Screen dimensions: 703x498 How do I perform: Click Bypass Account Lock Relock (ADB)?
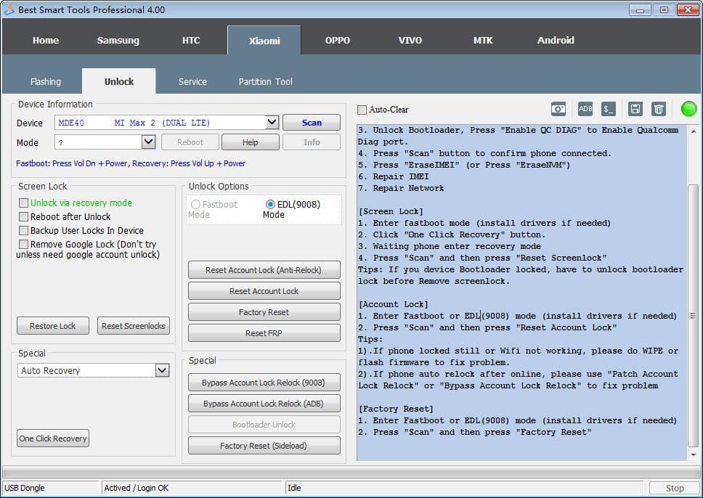point(264,404)
